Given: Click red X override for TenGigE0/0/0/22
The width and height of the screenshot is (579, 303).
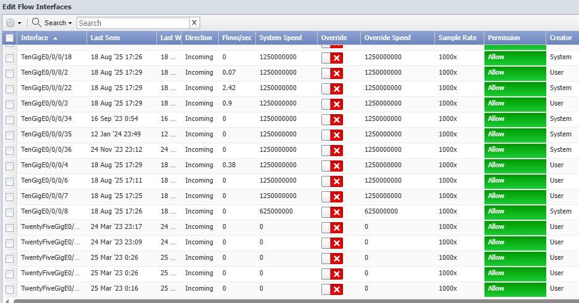Looking at the screenshot, I should click(337, 89).
